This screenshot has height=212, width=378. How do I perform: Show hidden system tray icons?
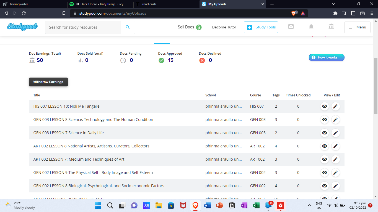309,206
